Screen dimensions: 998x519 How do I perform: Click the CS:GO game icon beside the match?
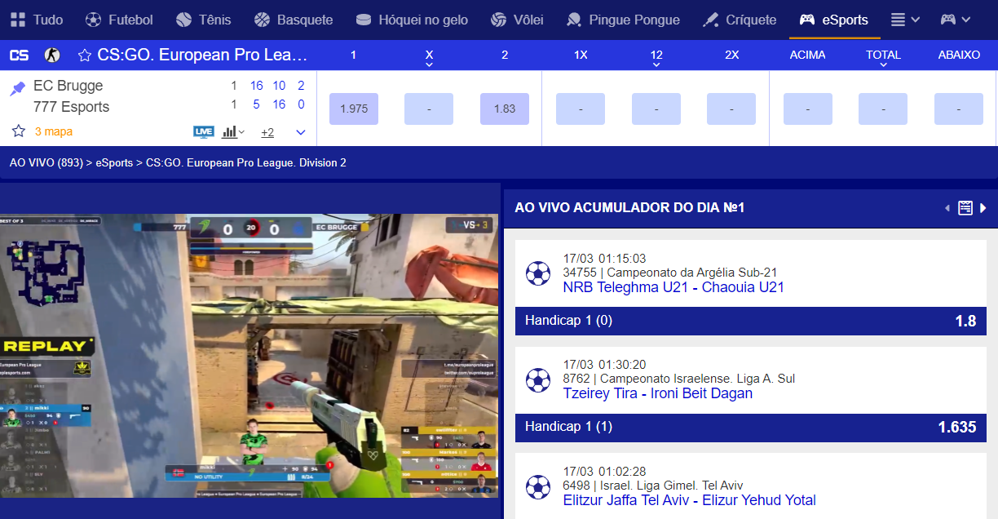(51, 55)
